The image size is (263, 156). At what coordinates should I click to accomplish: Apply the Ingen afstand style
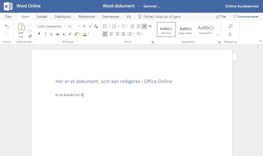186,29
